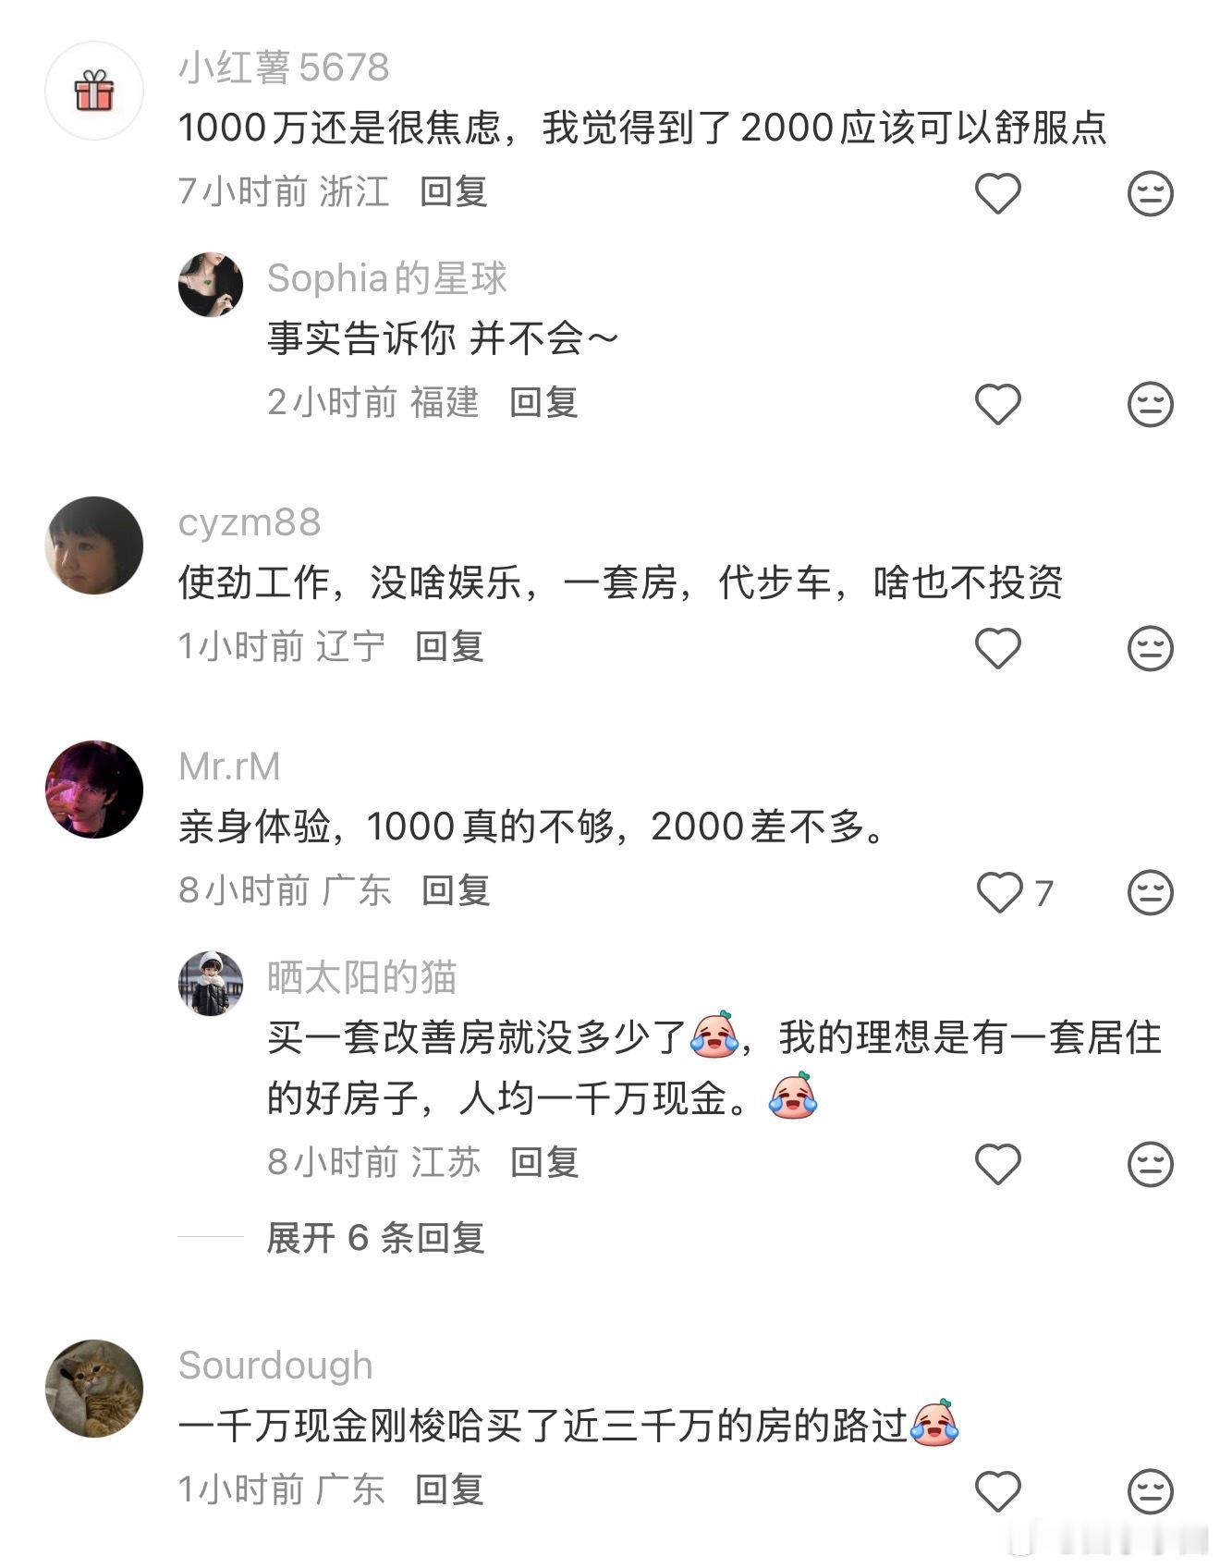
Task: Reply to 小红薯5678 via 回复
Action: [453, 191]
